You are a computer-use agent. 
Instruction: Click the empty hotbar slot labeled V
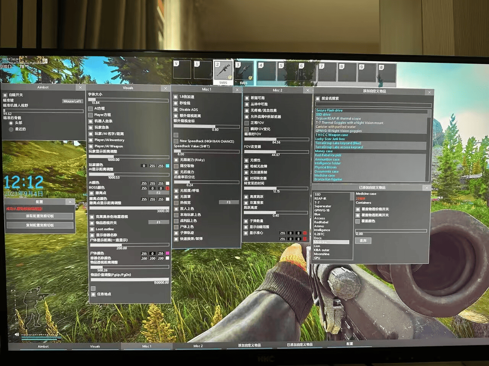[x=182, y=70]
